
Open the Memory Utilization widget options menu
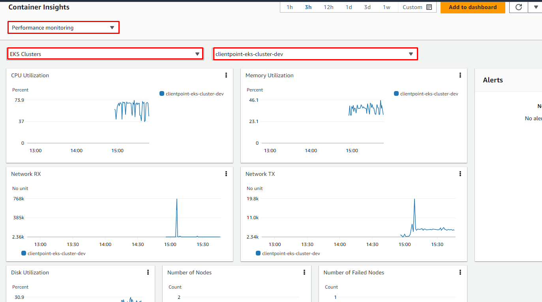click(460, 75)
